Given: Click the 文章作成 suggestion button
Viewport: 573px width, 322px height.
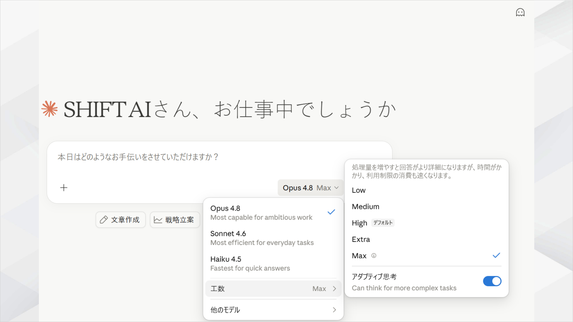Looking at the screenshot, I should point(120,220).
